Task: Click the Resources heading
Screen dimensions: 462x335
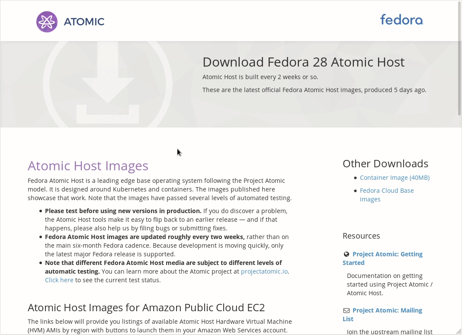Action: (x=361, y=236)
